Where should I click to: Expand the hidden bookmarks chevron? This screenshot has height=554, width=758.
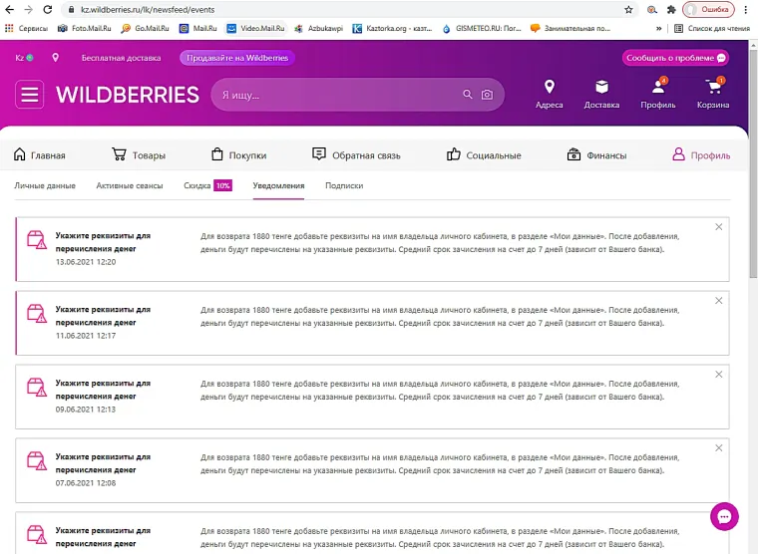click(x=658, y=28)
